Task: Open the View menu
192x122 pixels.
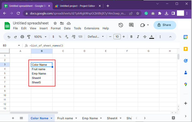Action: pyautogui.click(x=33, y=28)
